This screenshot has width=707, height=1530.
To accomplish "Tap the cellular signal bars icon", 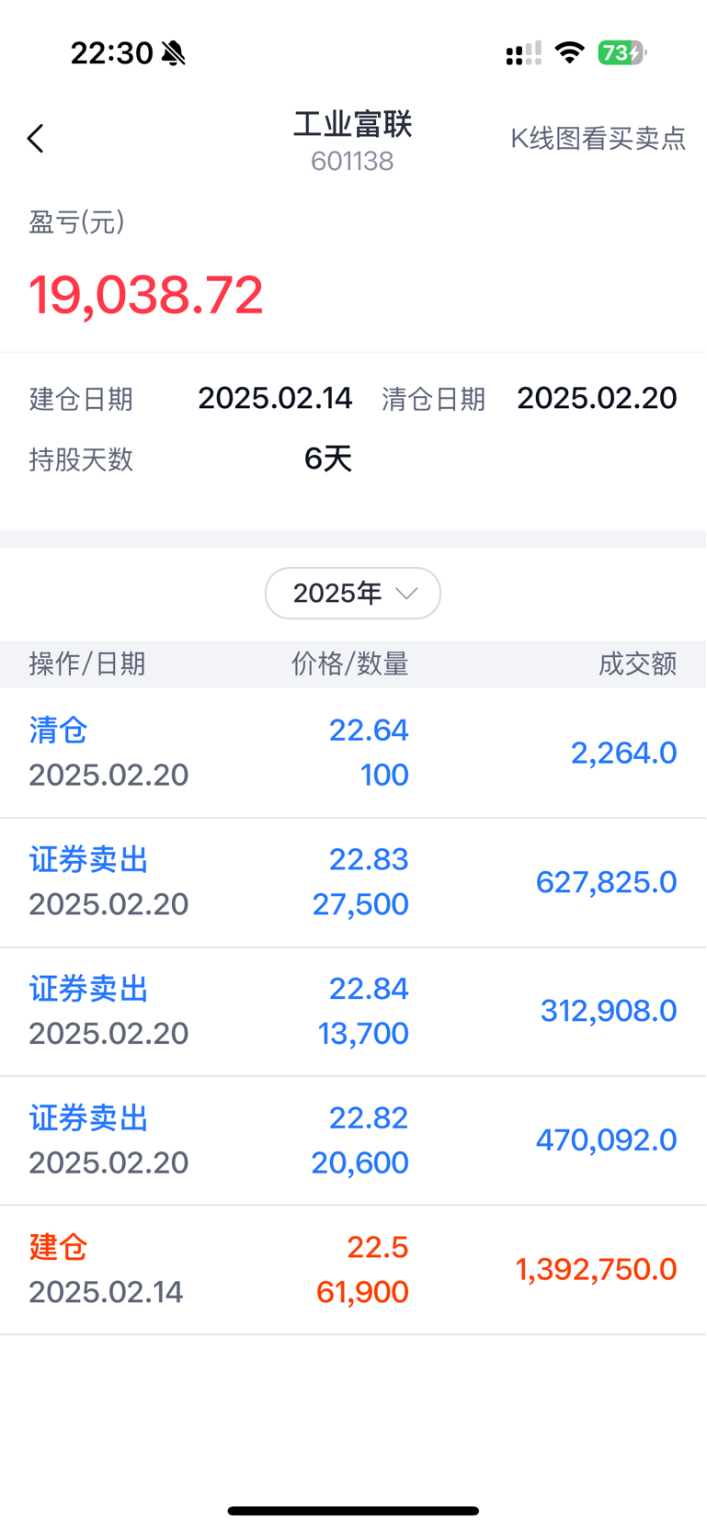I will click(x=523, y=53).
